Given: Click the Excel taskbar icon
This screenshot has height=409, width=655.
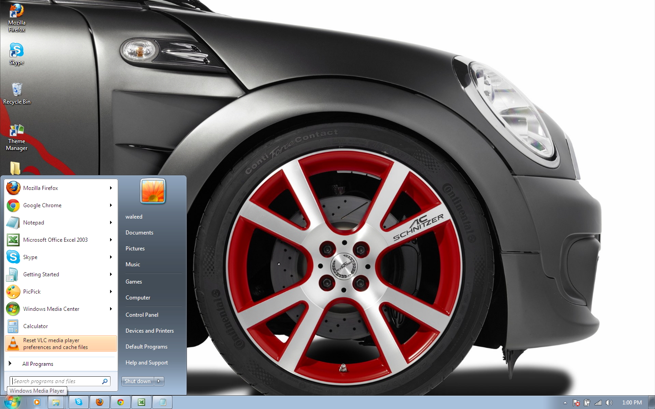Looking at the screenshot, I should pyautogui.click(x=141, y=402).
